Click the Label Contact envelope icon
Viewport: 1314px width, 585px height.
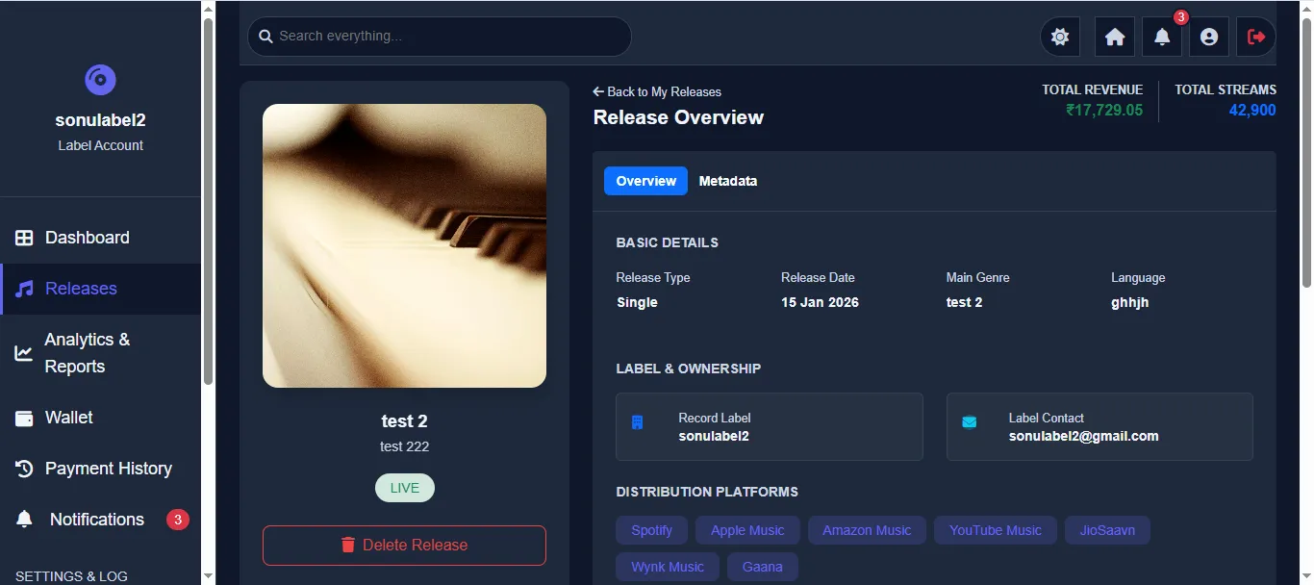point(969,422)
